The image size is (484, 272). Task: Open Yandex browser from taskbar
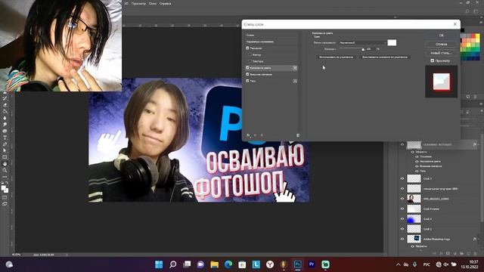point(270,264)
